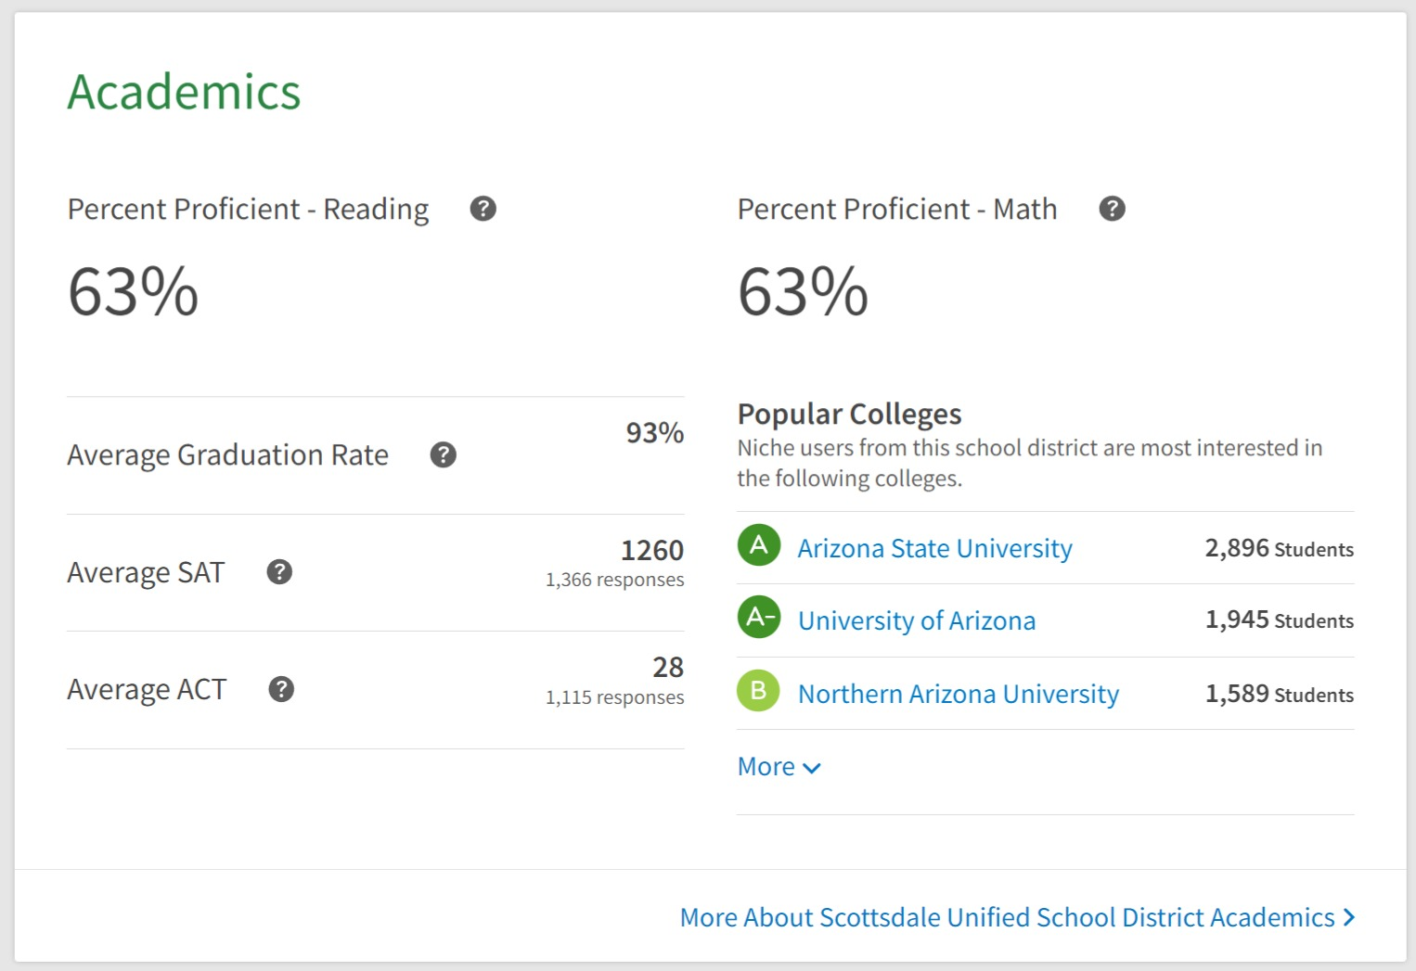Open the Arizona State University link
This screenshot has height=971, width=1416.
pos(934,548)
